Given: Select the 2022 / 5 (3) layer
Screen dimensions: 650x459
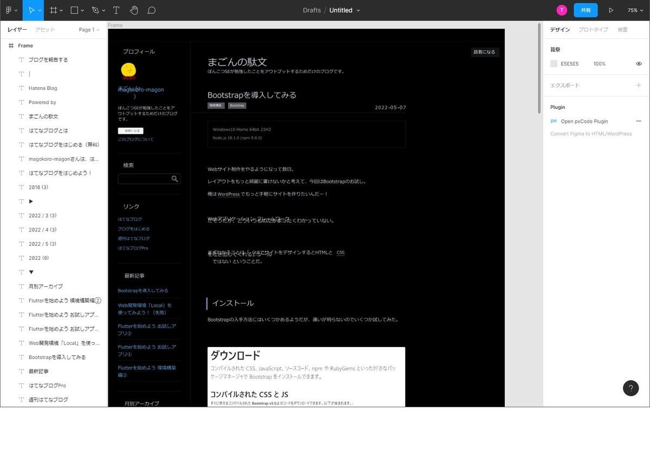Looking at the screenshot, I should tap(54, 244).
